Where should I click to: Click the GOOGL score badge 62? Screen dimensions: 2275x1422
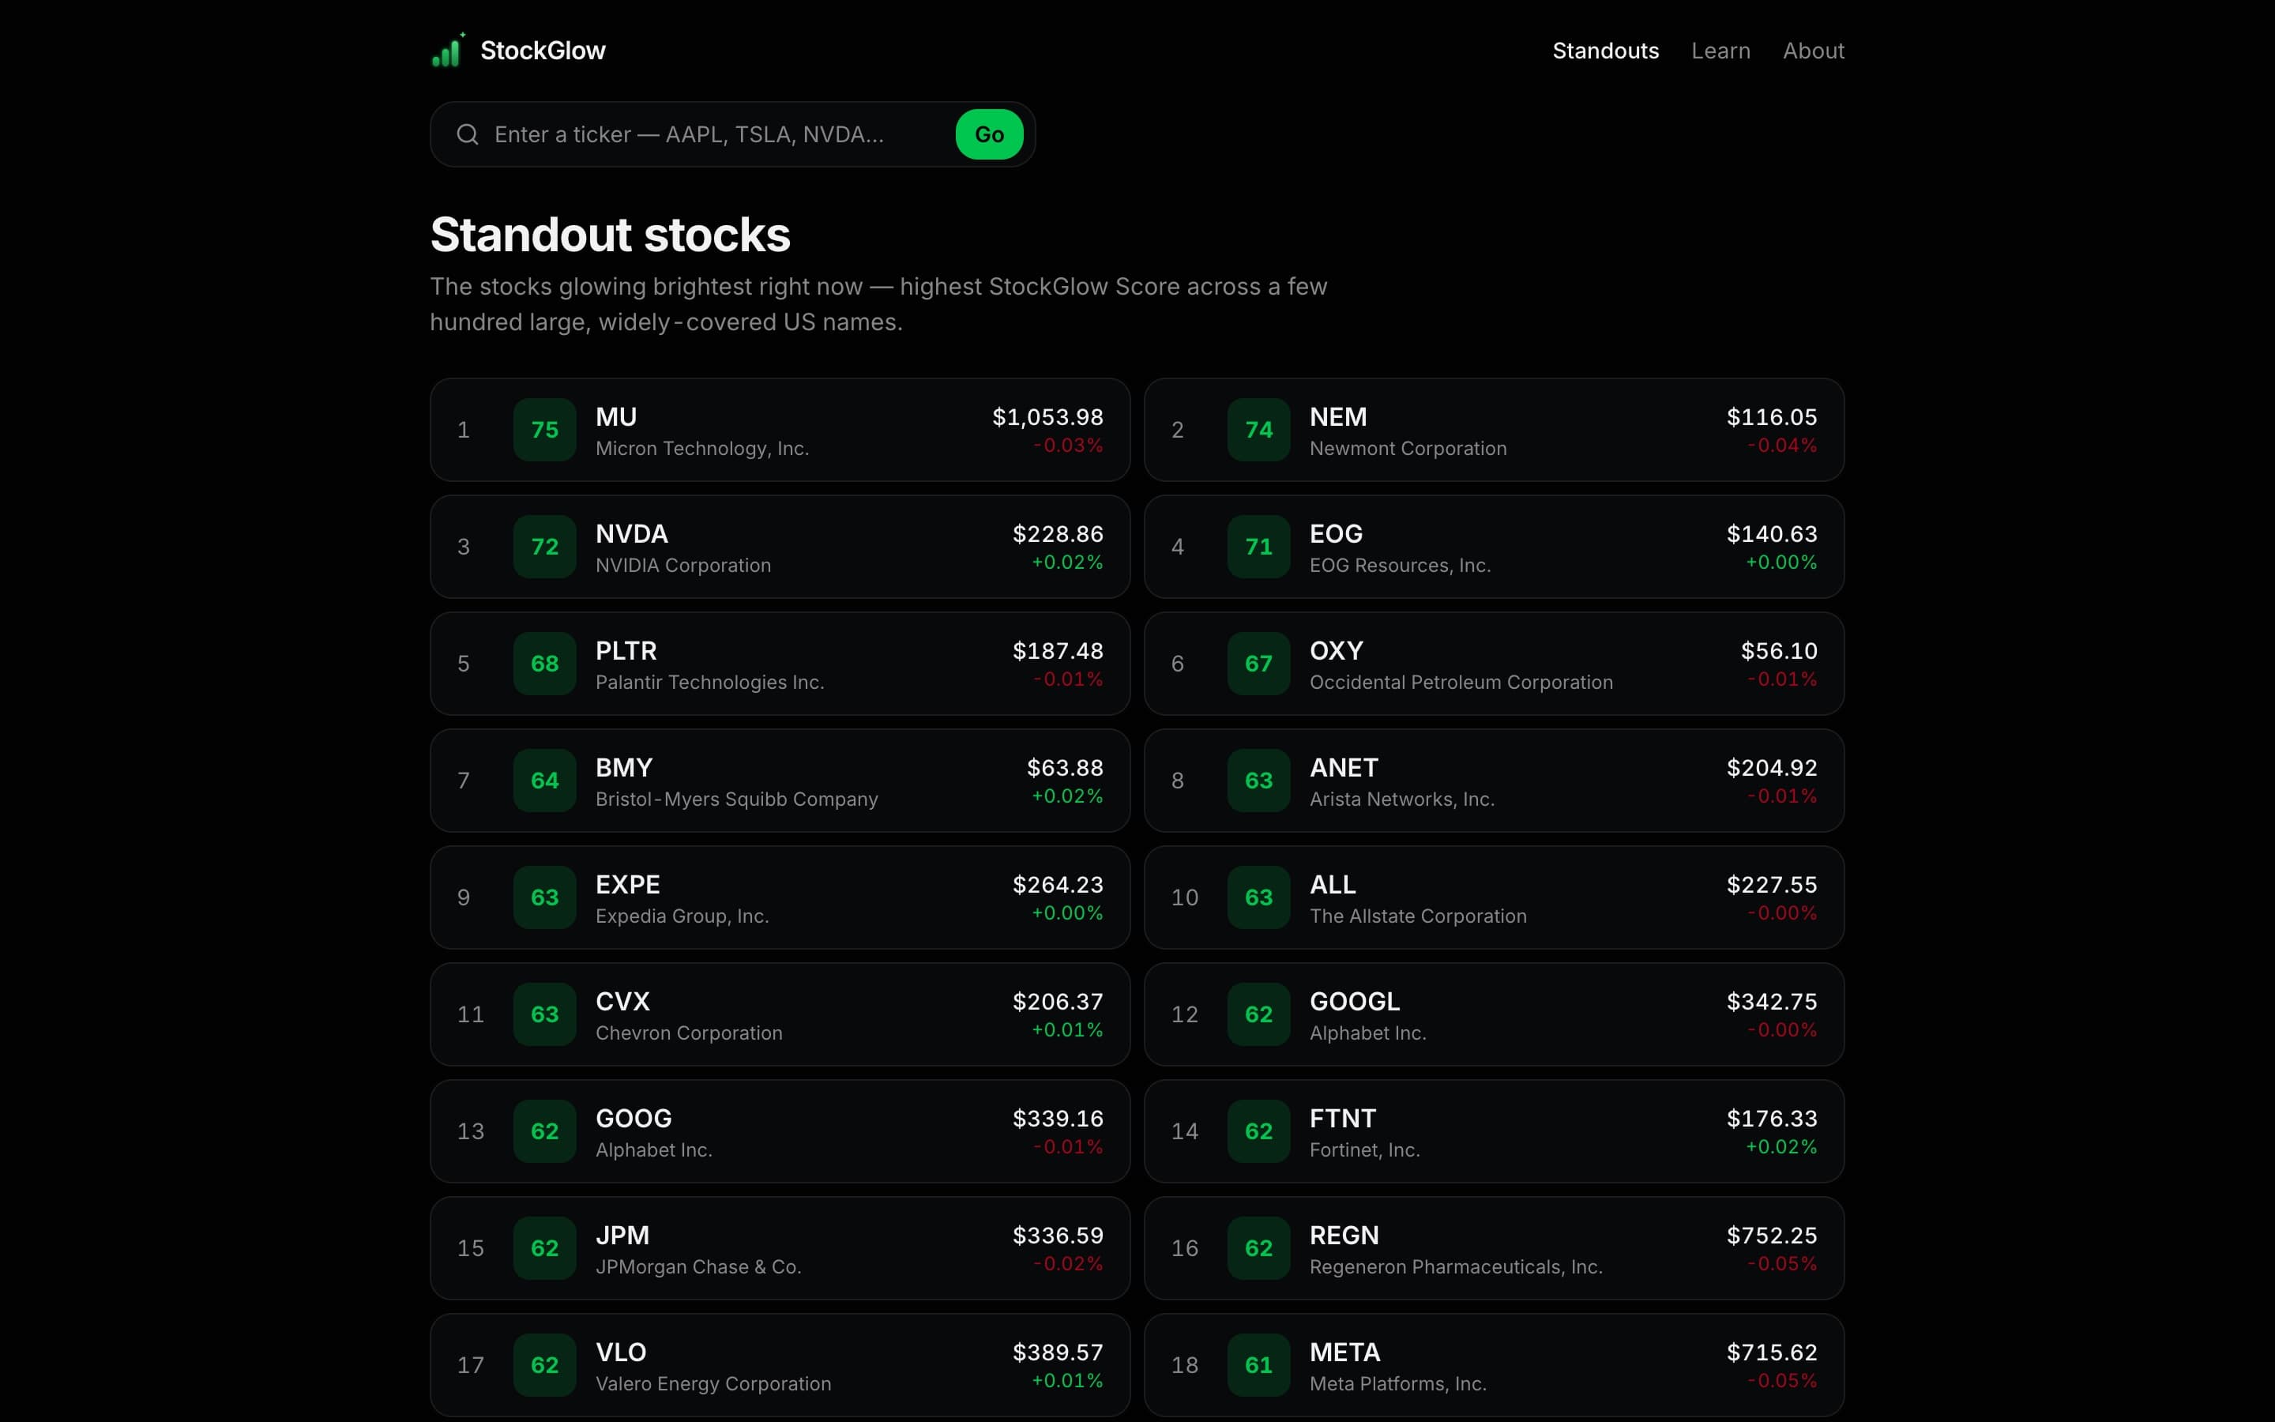pyautogui.click(x=1259, y=1015)
